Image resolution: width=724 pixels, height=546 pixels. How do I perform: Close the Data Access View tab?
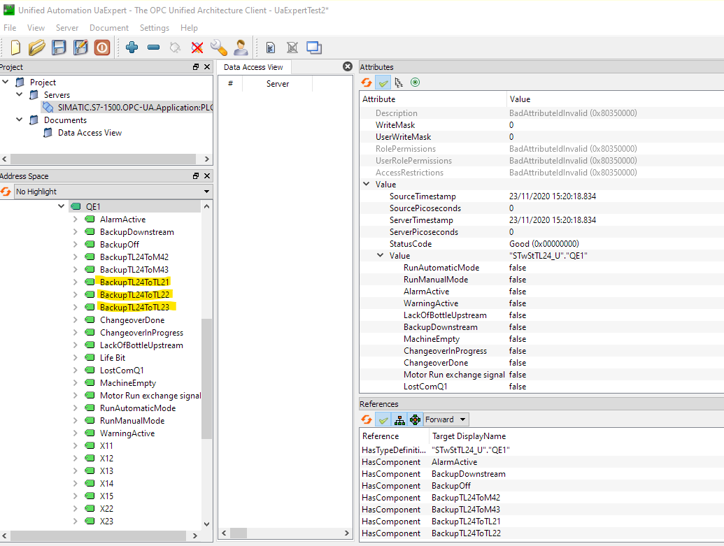coord(348,66)
